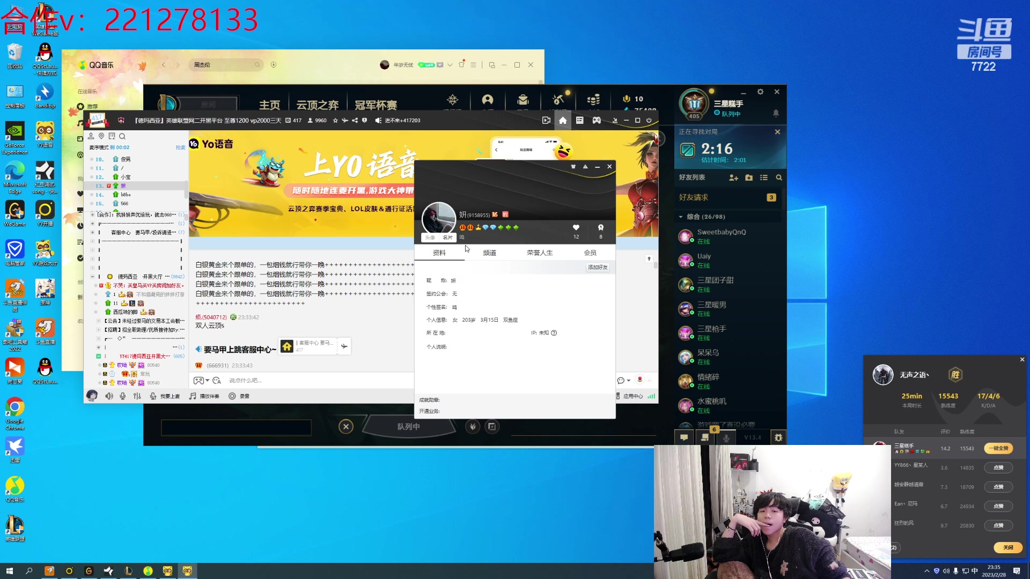1030x579 pixels.
Task: Click the taskbar search icon
Action: 29,571
